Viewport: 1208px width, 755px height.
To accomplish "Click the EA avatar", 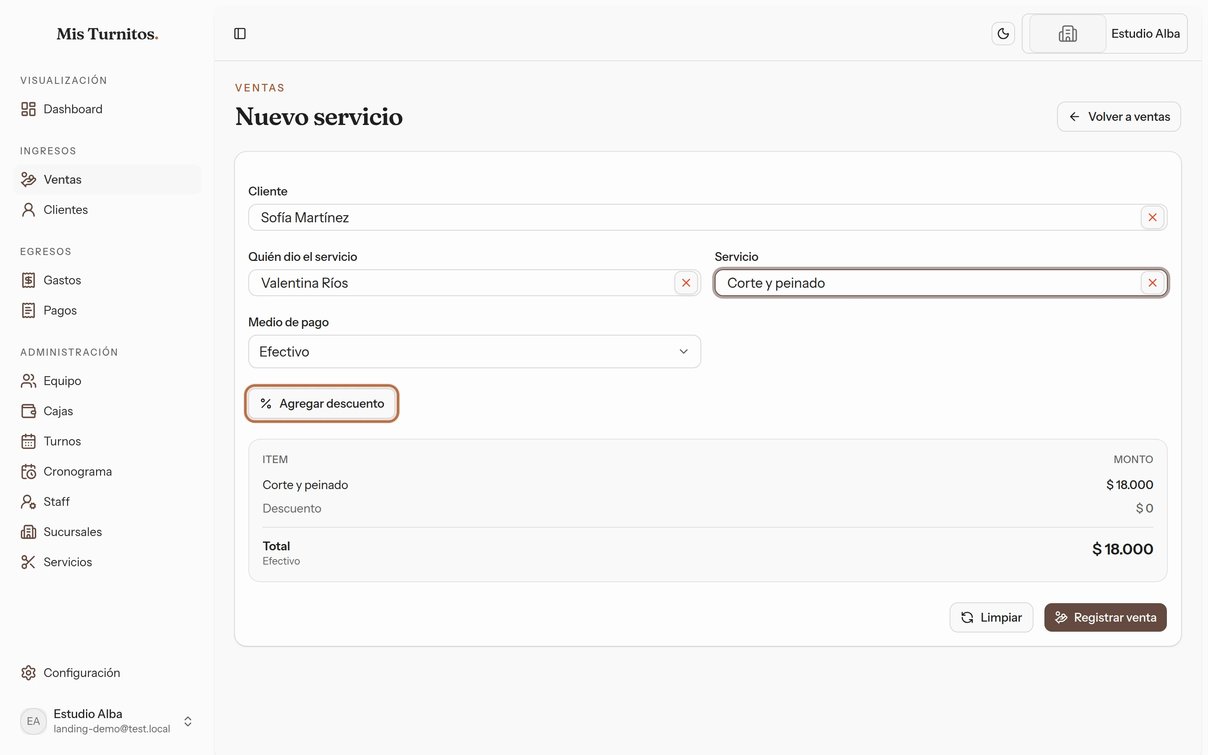I will click(34, 721).
